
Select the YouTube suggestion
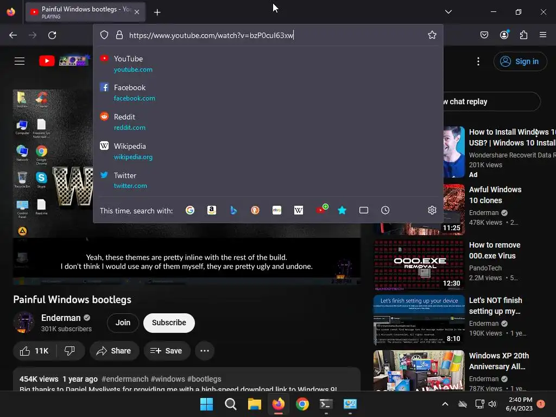click(268, 64)
